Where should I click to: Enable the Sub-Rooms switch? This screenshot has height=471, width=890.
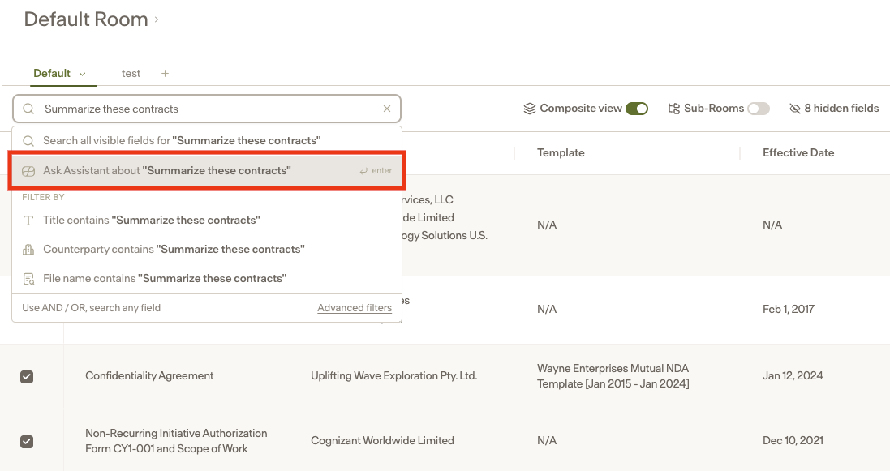point(759,109)
